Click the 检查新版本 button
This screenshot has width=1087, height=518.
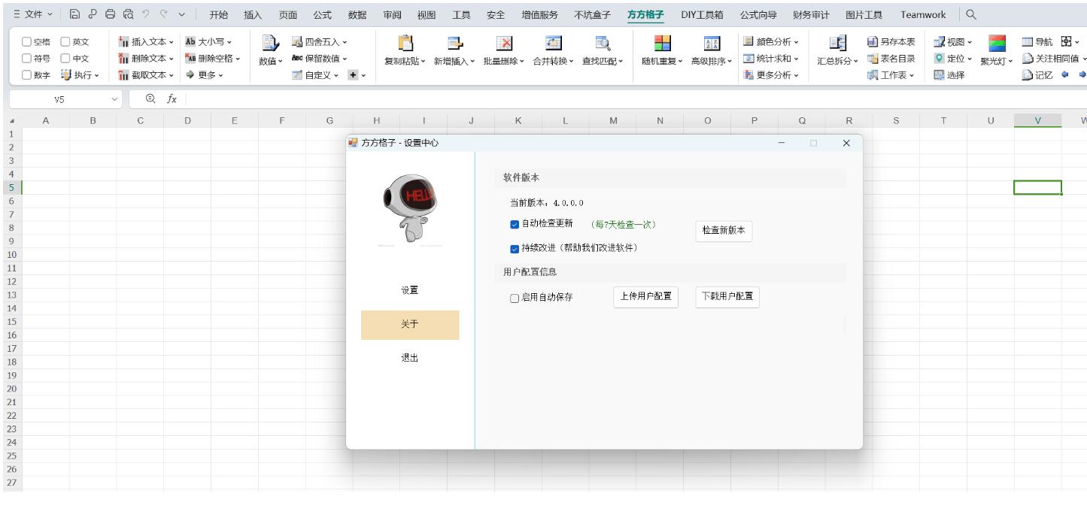pyautogui.click(x=723, y=232)
